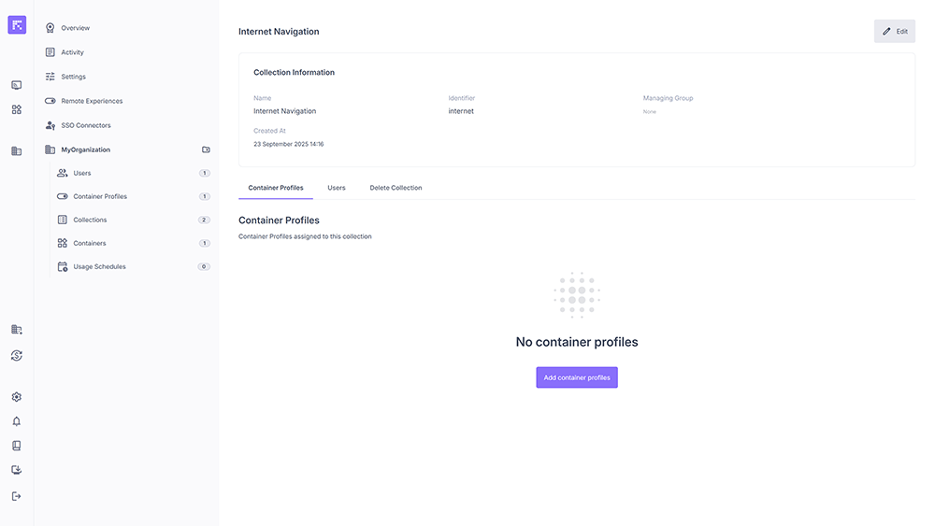Screen dimensions: 935x526
Task: Switch to the Users tab
Action: 337,188
